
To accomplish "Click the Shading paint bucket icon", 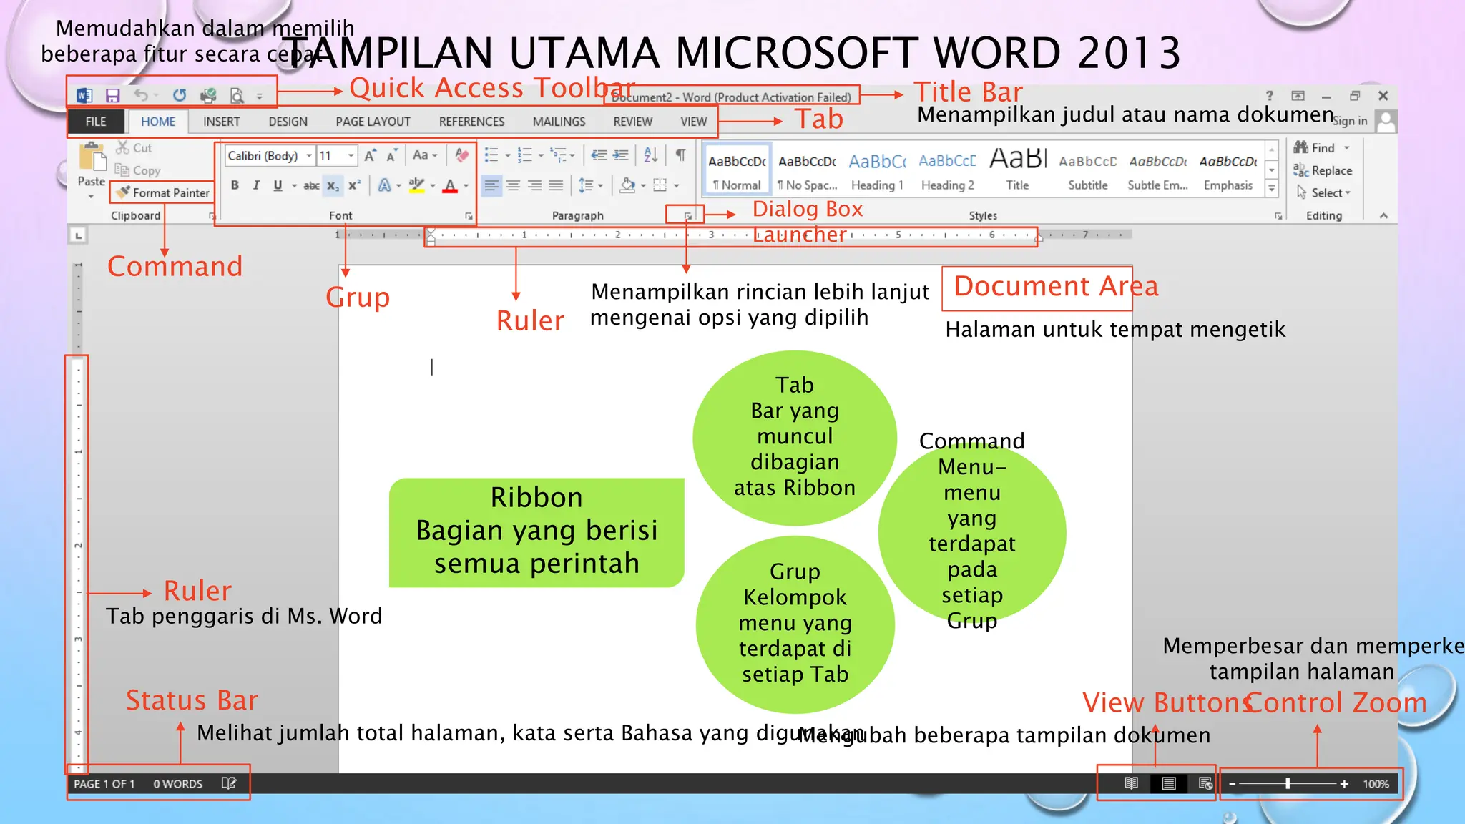I will (627, 186).
